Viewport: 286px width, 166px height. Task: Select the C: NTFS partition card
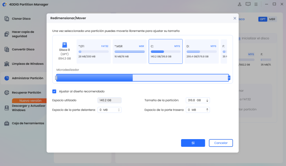click(x=166, y=51)
